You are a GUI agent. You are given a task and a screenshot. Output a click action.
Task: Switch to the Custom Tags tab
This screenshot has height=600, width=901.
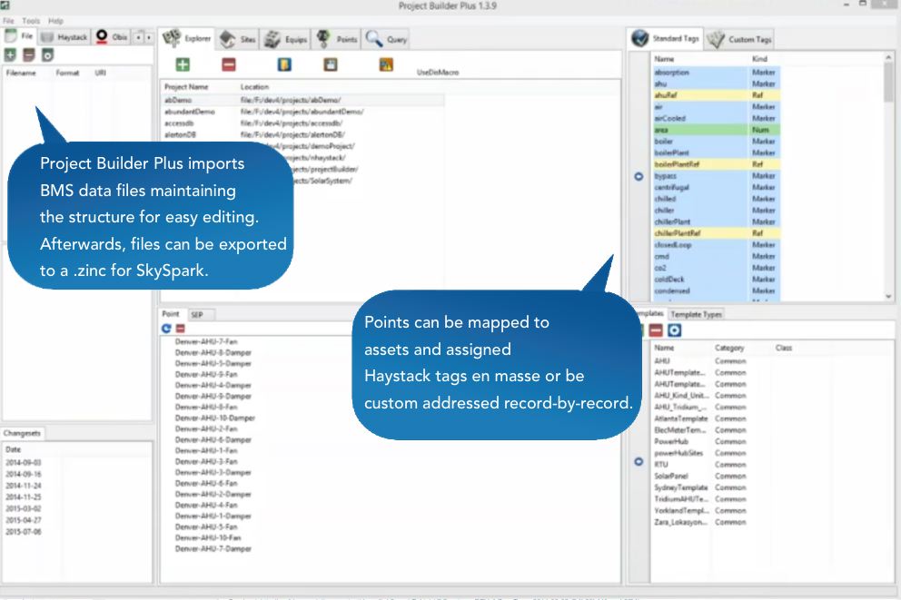coord(739,39)
